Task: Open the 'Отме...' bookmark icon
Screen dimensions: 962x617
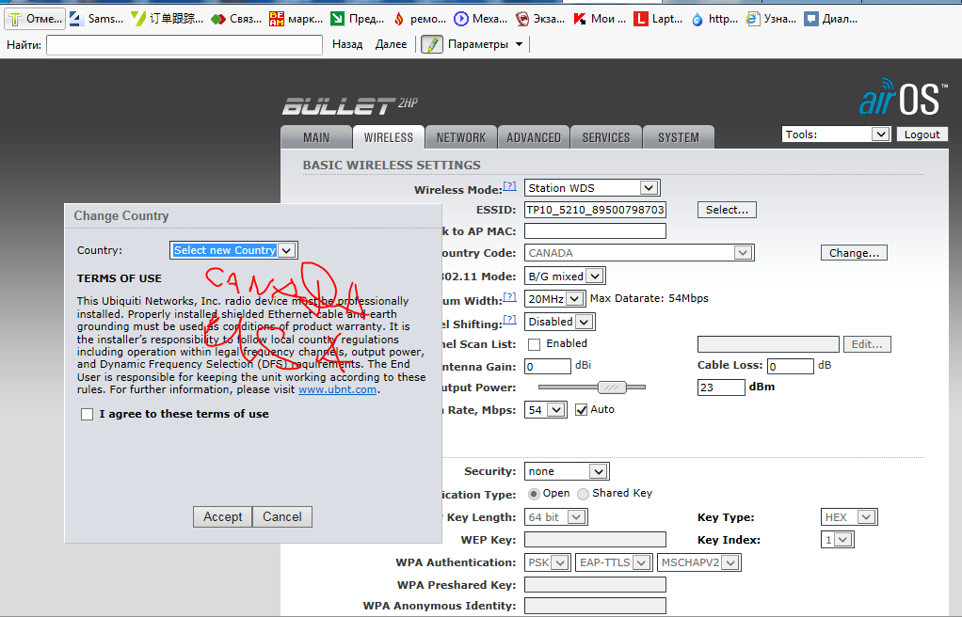Action: pyautogui.click(x=15, y=19)
